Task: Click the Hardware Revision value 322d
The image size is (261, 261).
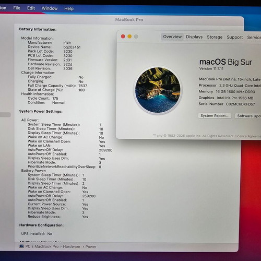Action: 68,64
